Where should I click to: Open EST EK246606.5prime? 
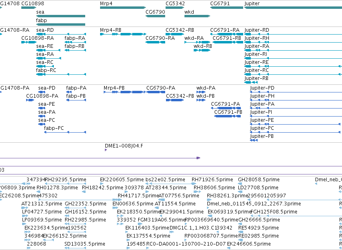coord(249,244)
